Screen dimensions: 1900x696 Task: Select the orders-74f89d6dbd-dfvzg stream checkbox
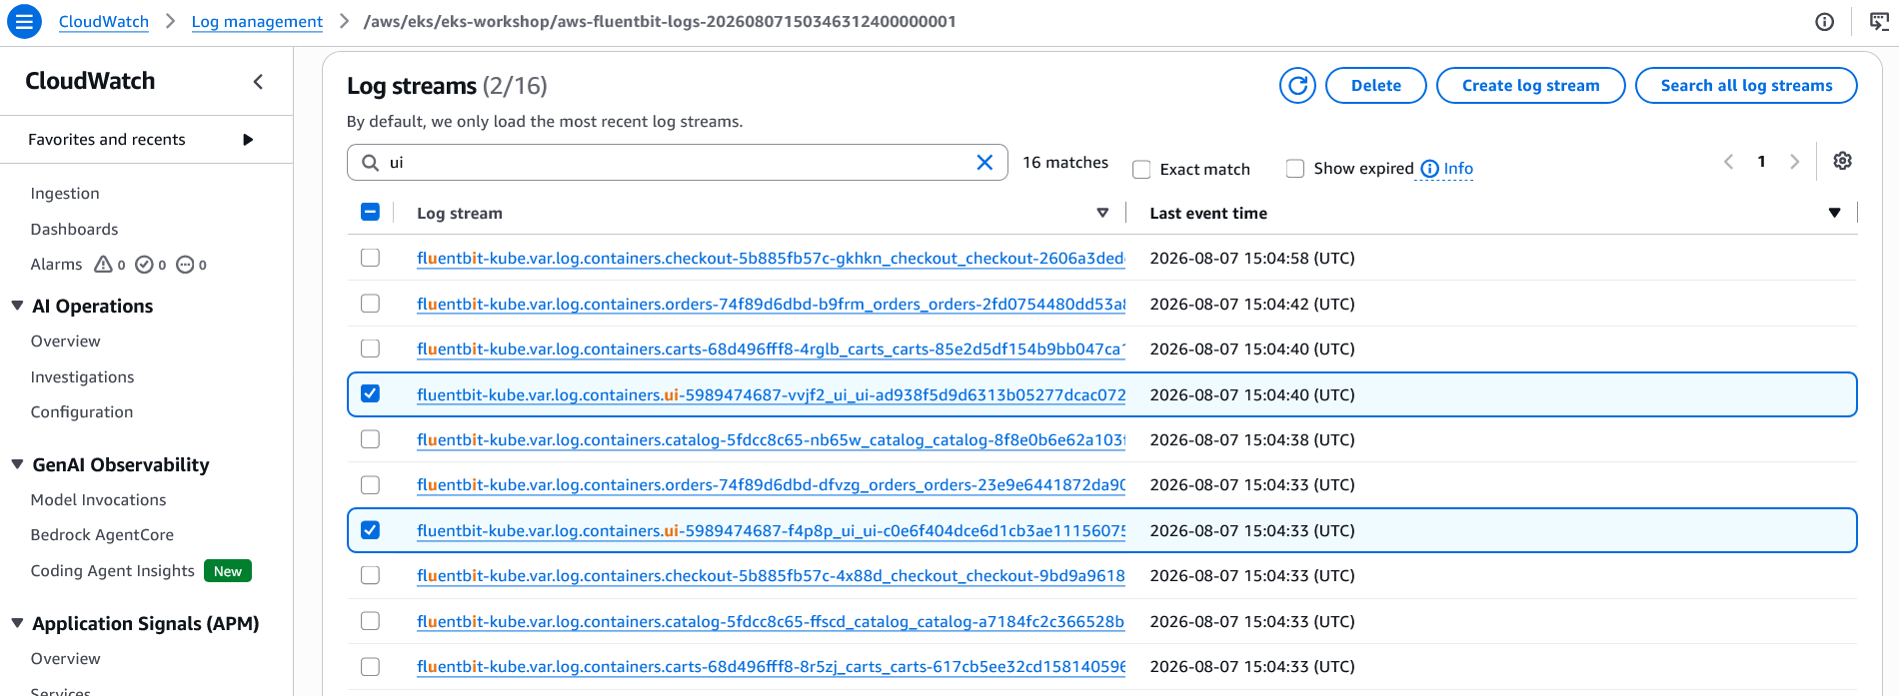370,485
